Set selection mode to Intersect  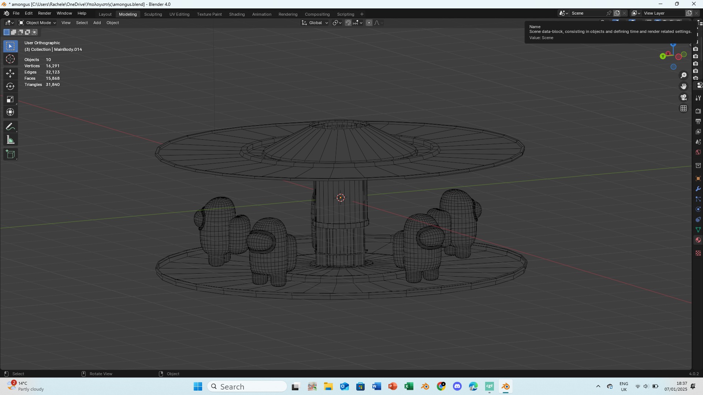[x=34, y=32]
